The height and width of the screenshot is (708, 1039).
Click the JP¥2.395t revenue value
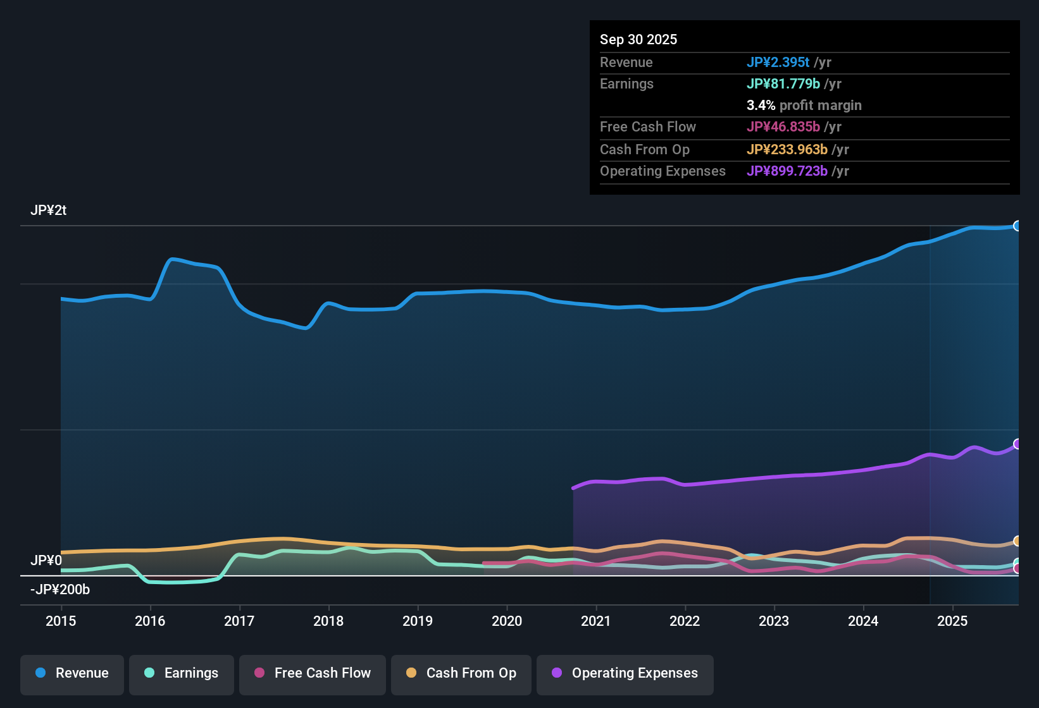[779, 63]
